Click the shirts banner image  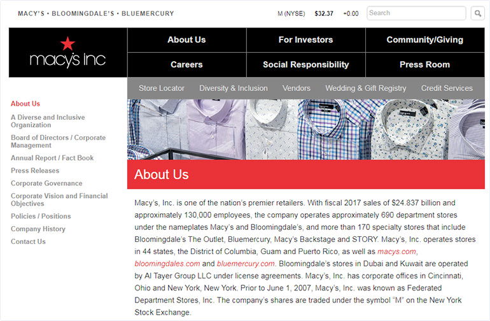(306, 129)
